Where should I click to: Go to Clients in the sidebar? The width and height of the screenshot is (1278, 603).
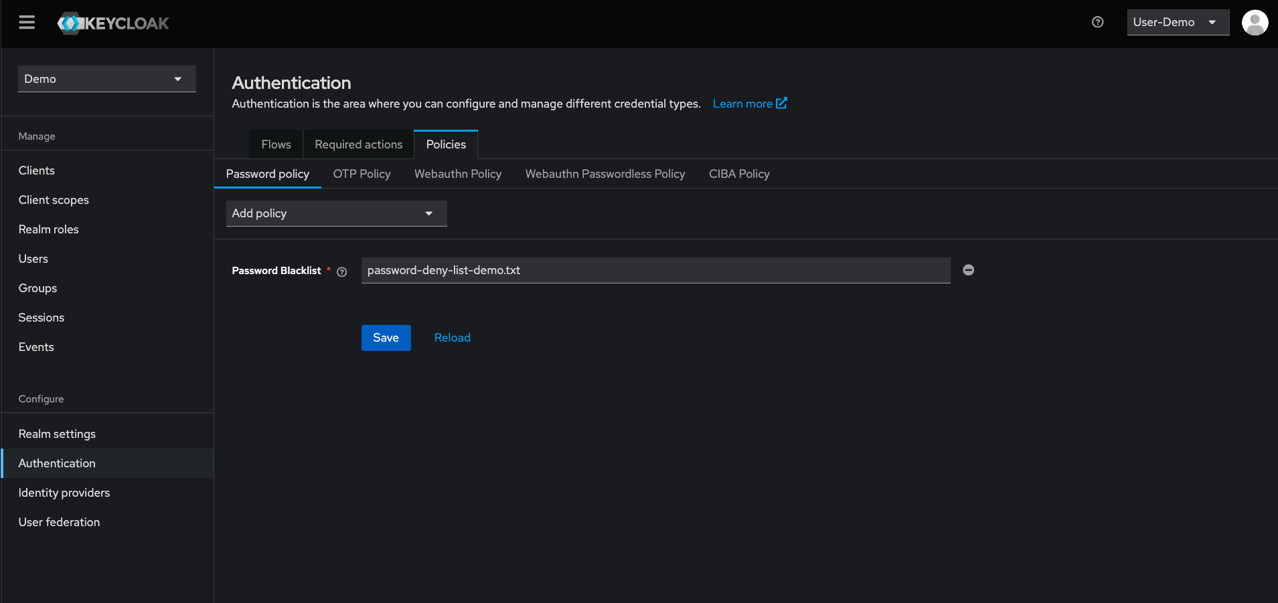point(107,170)
